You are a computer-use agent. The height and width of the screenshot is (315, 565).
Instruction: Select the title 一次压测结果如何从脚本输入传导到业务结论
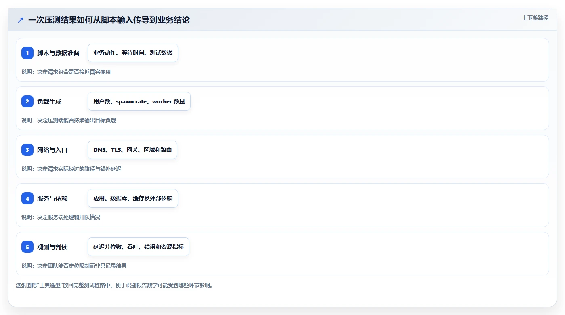coord(109,20)
